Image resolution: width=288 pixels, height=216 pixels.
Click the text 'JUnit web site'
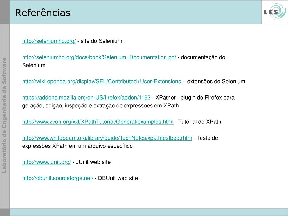pos(93,162)
